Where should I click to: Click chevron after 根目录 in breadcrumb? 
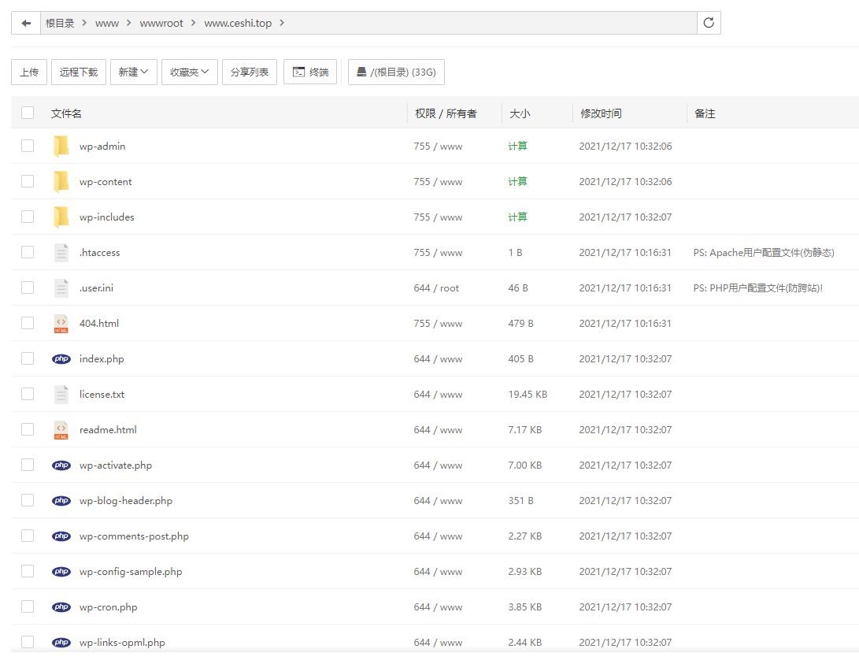pos(84,23)
